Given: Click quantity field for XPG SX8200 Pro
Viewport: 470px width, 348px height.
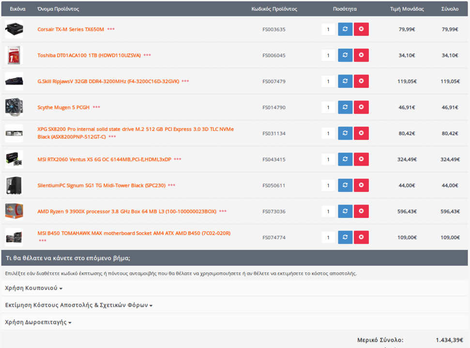Looking at the screenshot, I should [328, 133].
